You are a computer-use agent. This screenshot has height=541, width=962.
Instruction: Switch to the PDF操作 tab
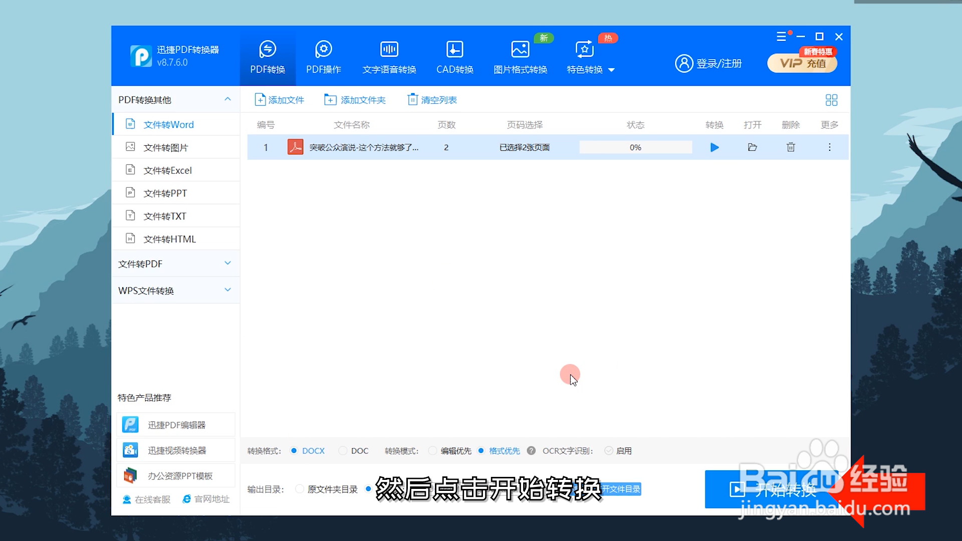tap(324, 57)
